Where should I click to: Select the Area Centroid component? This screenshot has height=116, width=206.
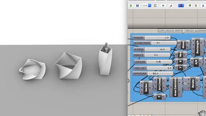coord(175,87)
